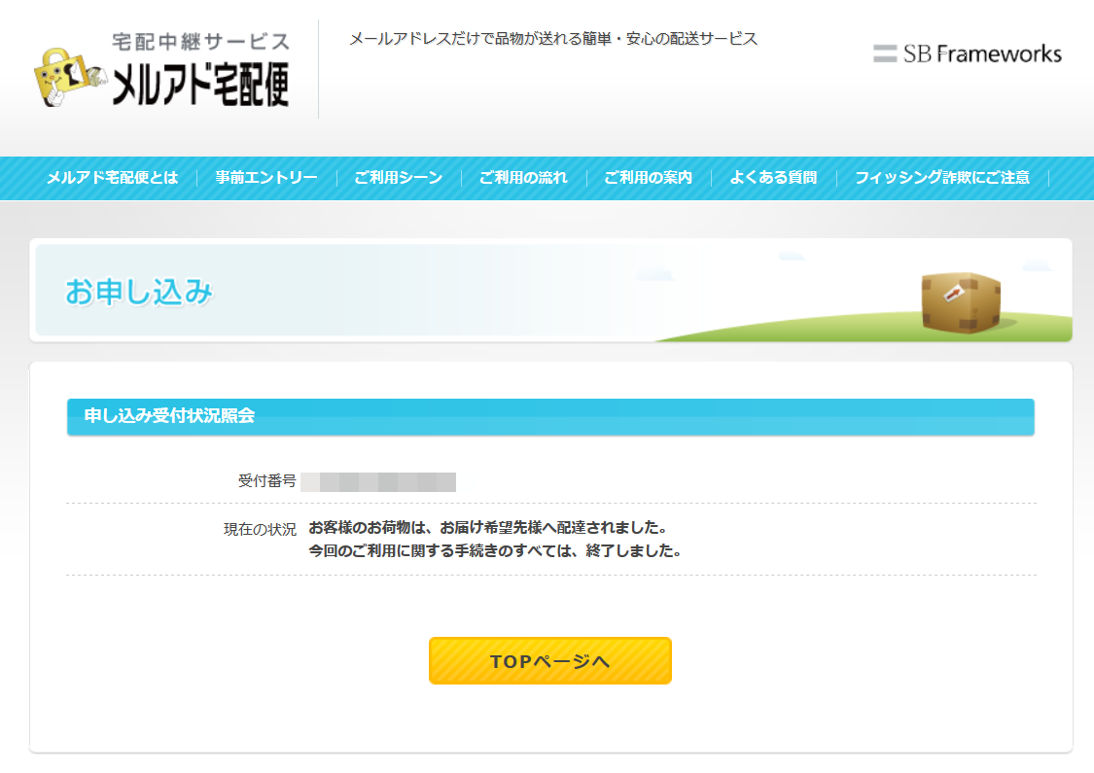Open the メルアド宅配便とは menu item
The height and width of the screenshot is (773, 1094).
(113, 178)
